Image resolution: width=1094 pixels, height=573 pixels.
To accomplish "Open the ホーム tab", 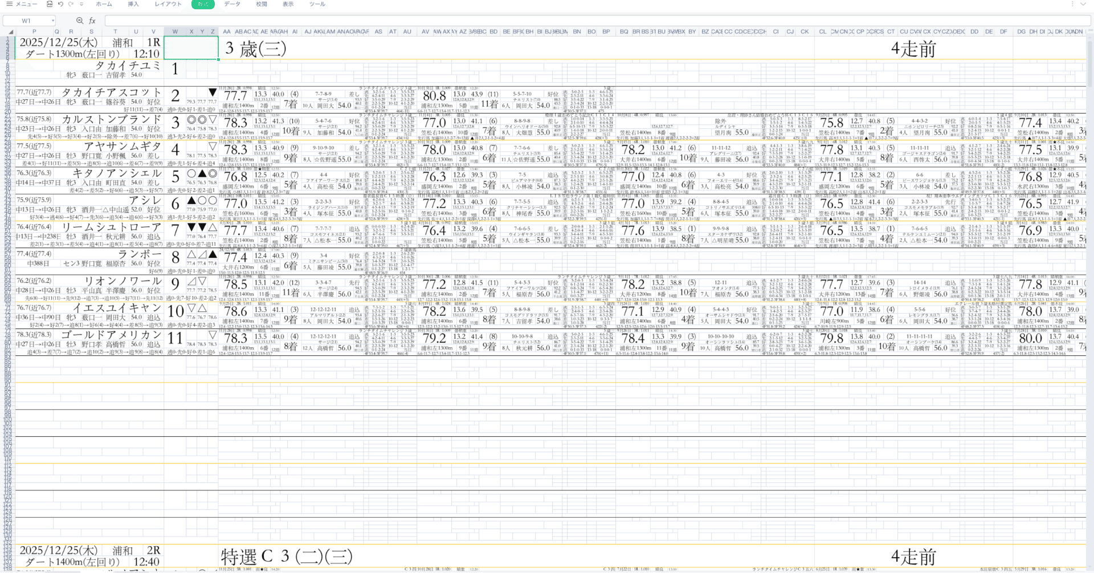I will coord(104,4).
